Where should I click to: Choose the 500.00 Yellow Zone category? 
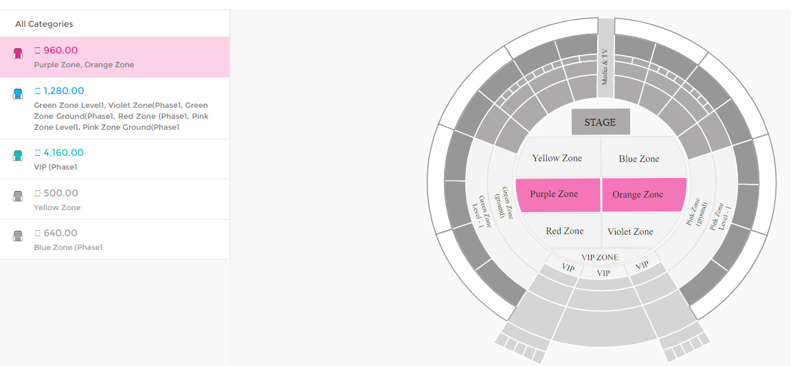[115, 199]
